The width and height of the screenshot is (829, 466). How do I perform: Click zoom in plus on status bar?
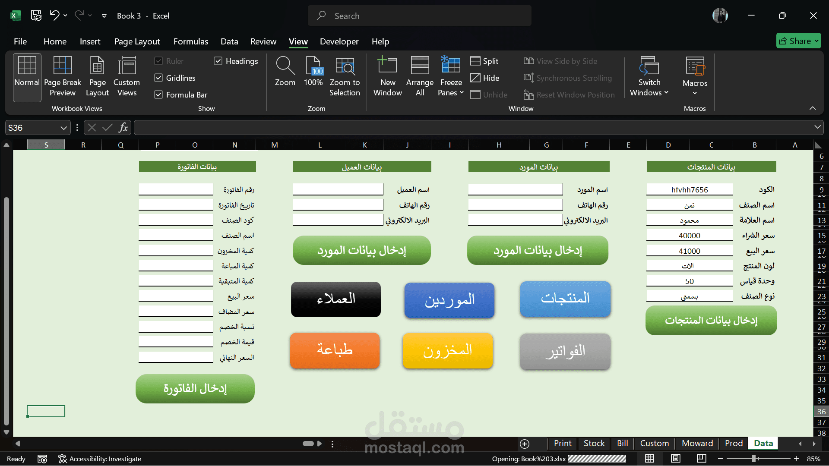[x=797, y=458]
